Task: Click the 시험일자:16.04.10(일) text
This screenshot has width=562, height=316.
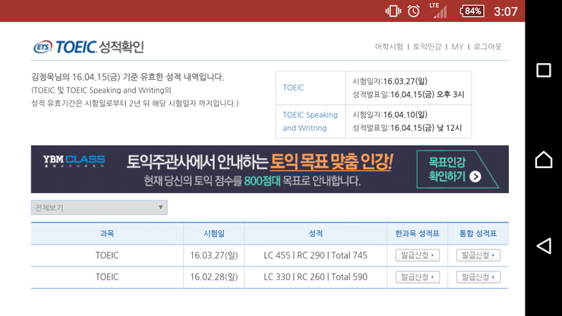Action: (390, 115)
